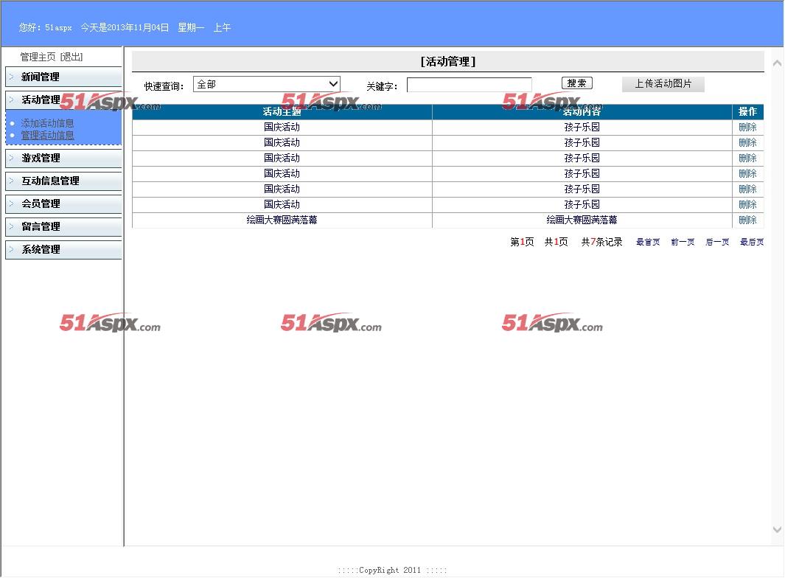
Task: Delete the first 国庆活动 row
Action: coord(747,127)
